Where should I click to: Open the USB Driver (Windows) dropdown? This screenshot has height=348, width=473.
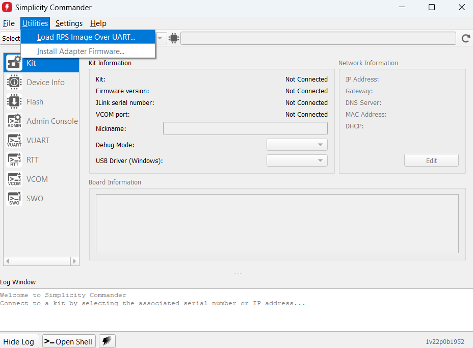point(297,160)
